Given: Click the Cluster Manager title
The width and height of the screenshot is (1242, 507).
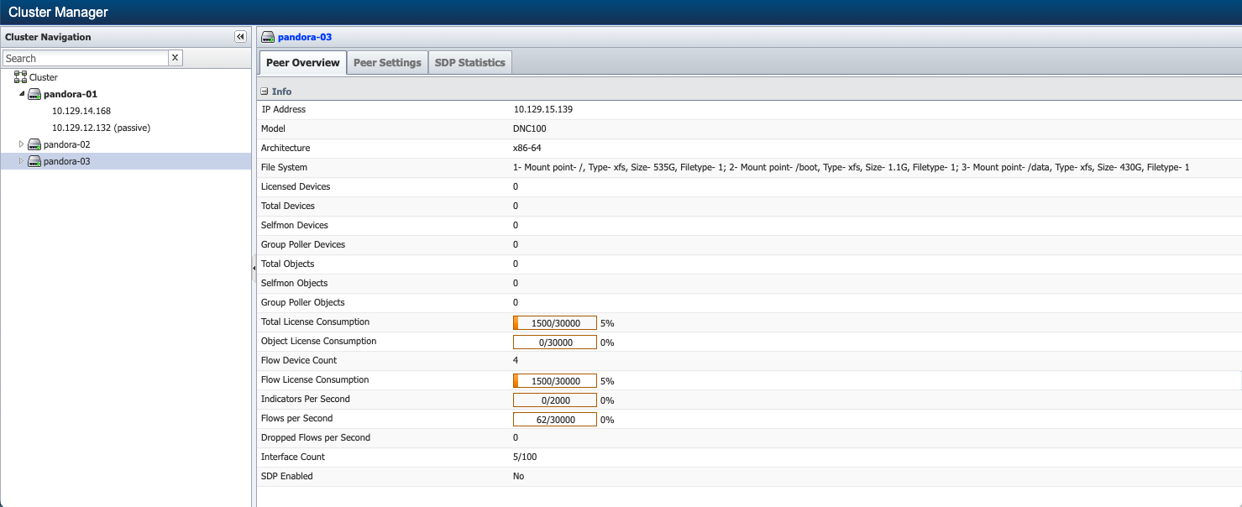Looking at the screenshot, I should 58,13.
